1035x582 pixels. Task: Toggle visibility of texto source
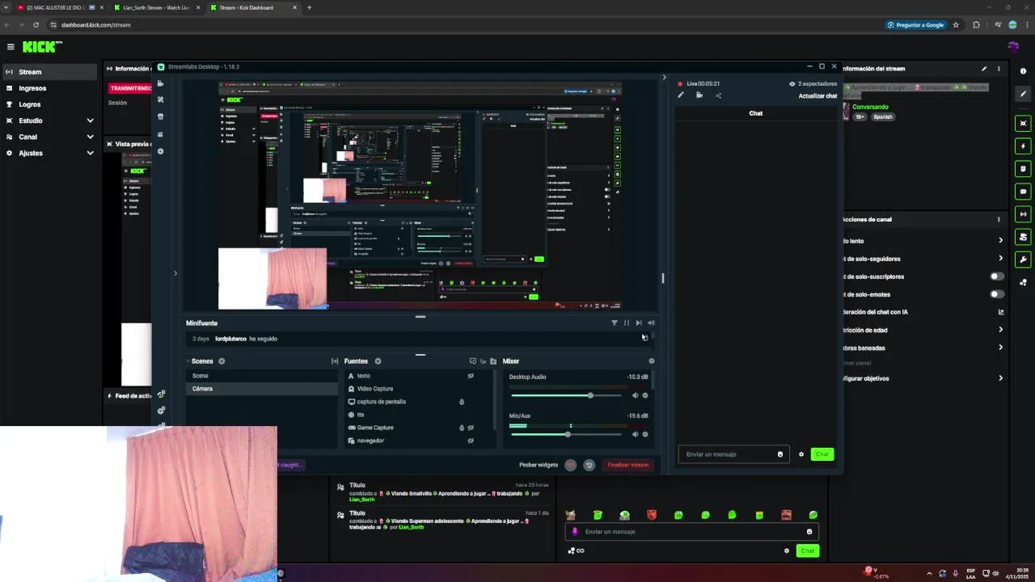point(471,376)
